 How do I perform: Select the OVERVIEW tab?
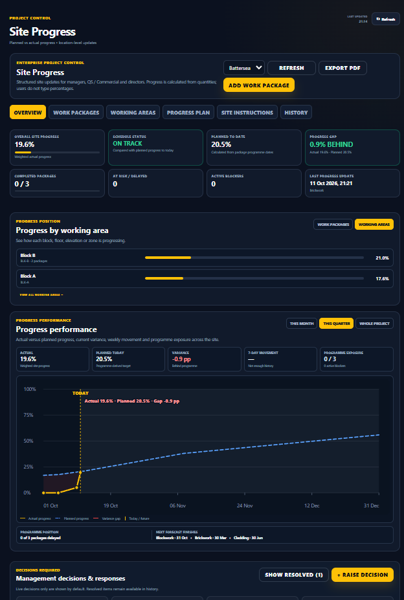click(28, 112)
